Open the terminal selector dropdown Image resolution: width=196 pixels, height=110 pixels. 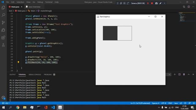(x=169, y=75)
